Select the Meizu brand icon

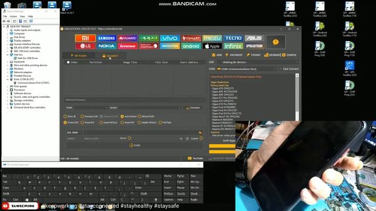pos(212,38)
